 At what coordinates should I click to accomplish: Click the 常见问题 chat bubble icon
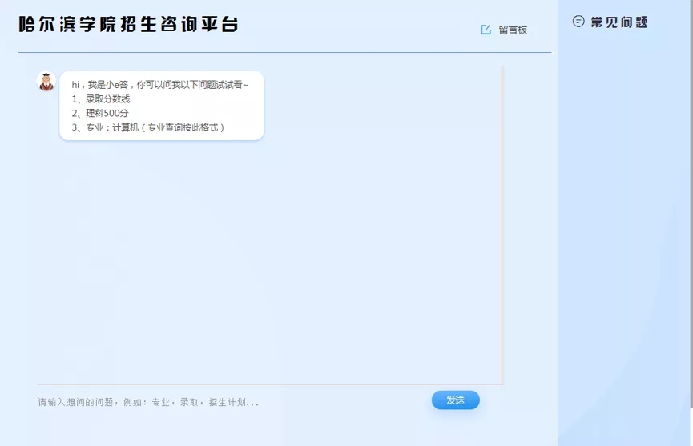point(578,21)
